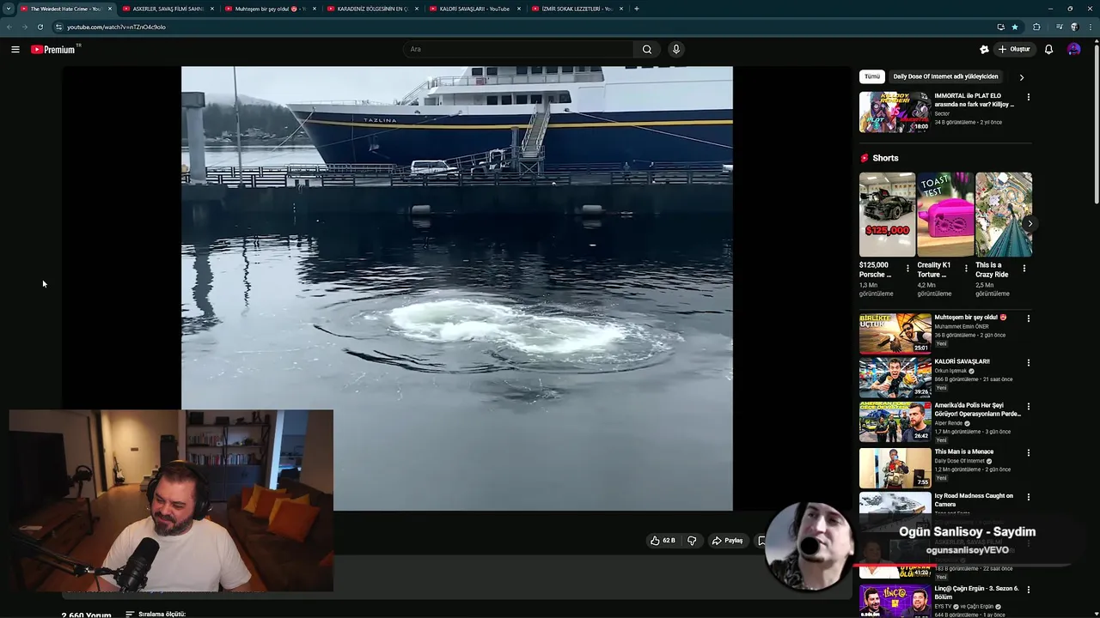Switch to İZMİR SOKAK LEZZETLERİ browser tab

coord(577,9)
